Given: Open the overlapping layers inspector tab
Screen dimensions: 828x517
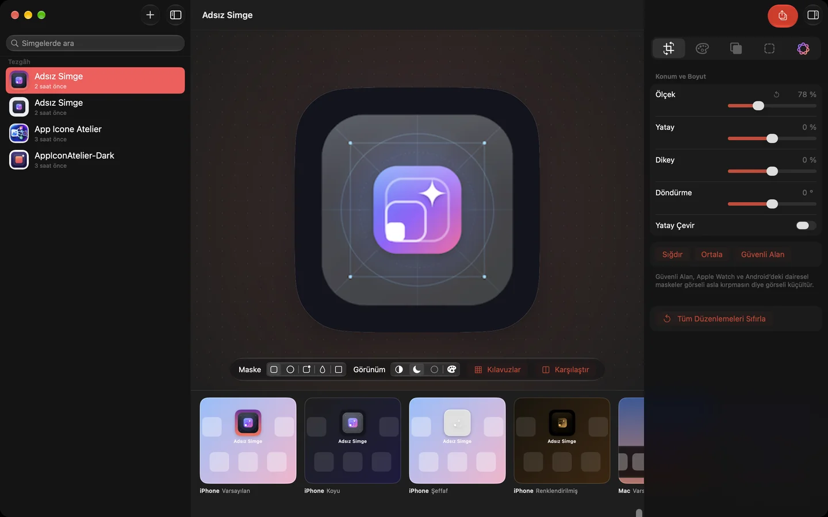Looking at the screenshot, I should 735,48.
